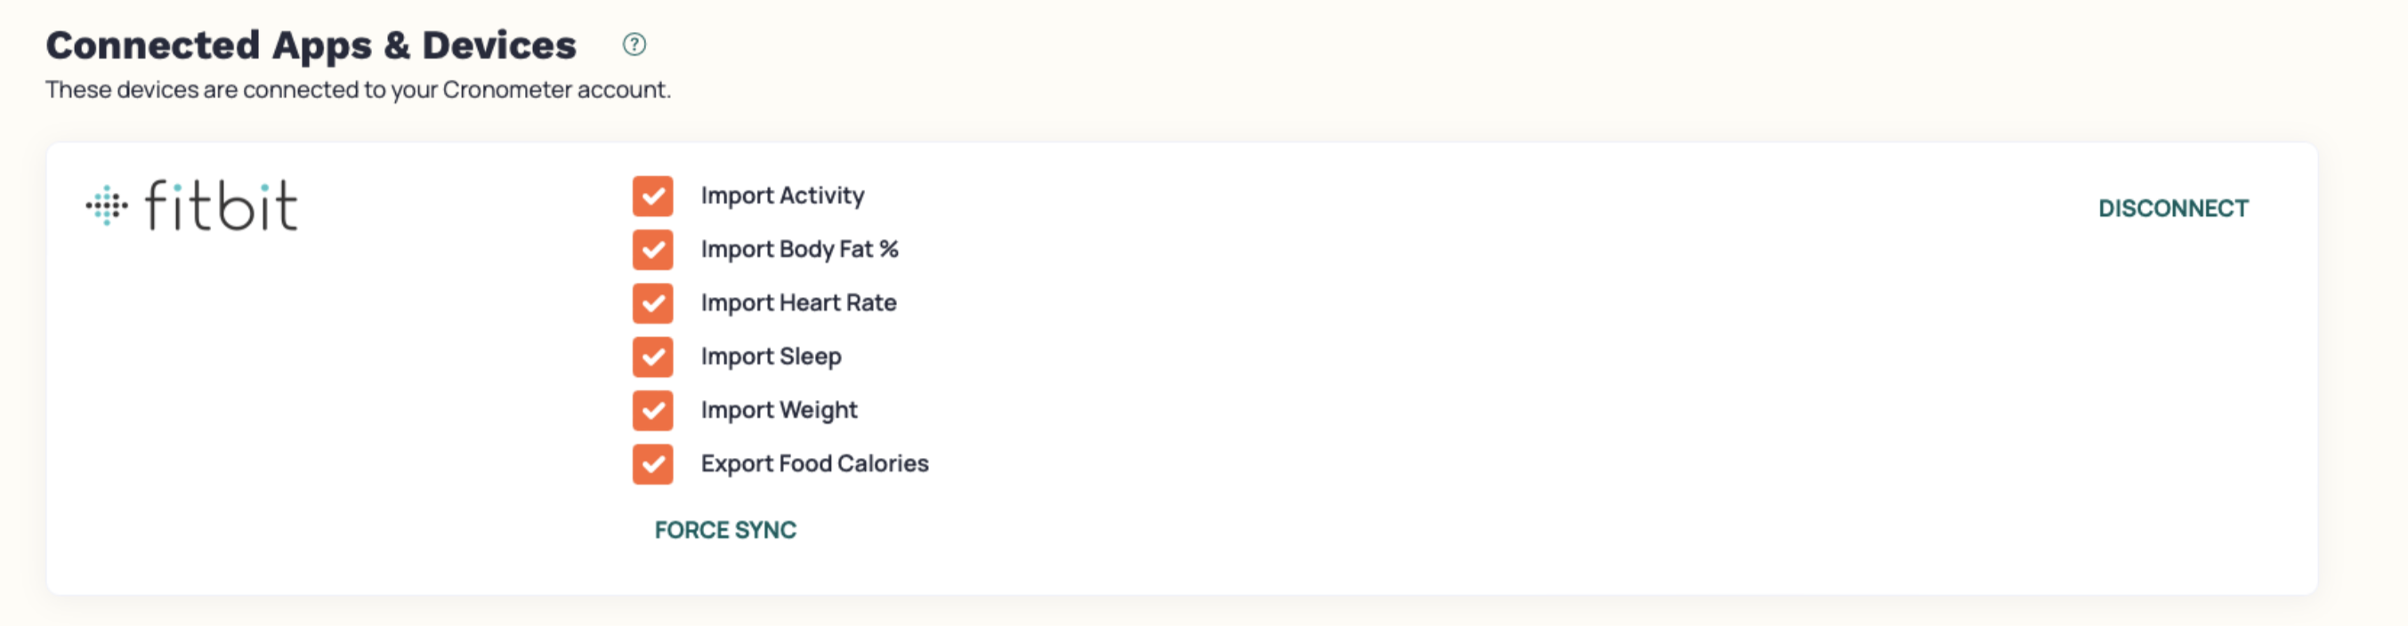
Task: Click the Connected Apps & Devices heading
Action: (x=311, y=44)
